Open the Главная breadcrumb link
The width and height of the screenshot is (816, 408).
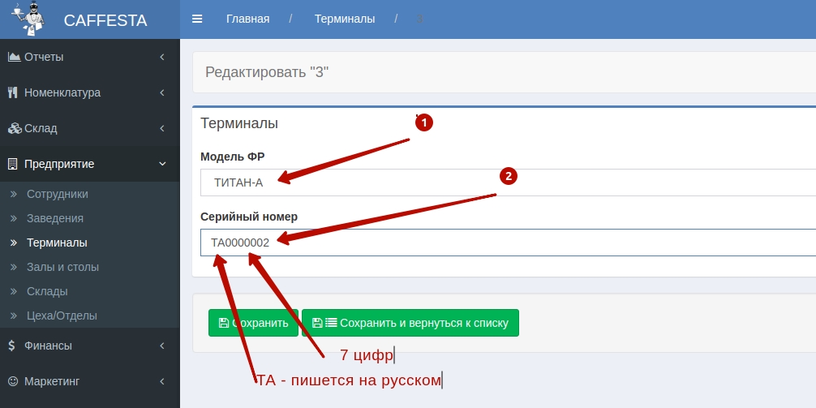click(x=247, y=19)
